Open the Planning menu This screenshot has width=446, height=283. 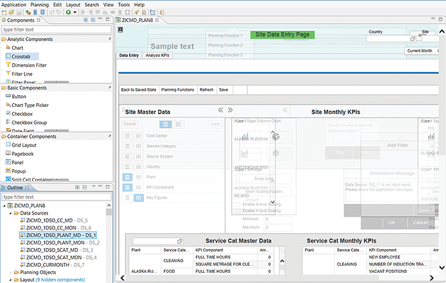click(39, 4)
